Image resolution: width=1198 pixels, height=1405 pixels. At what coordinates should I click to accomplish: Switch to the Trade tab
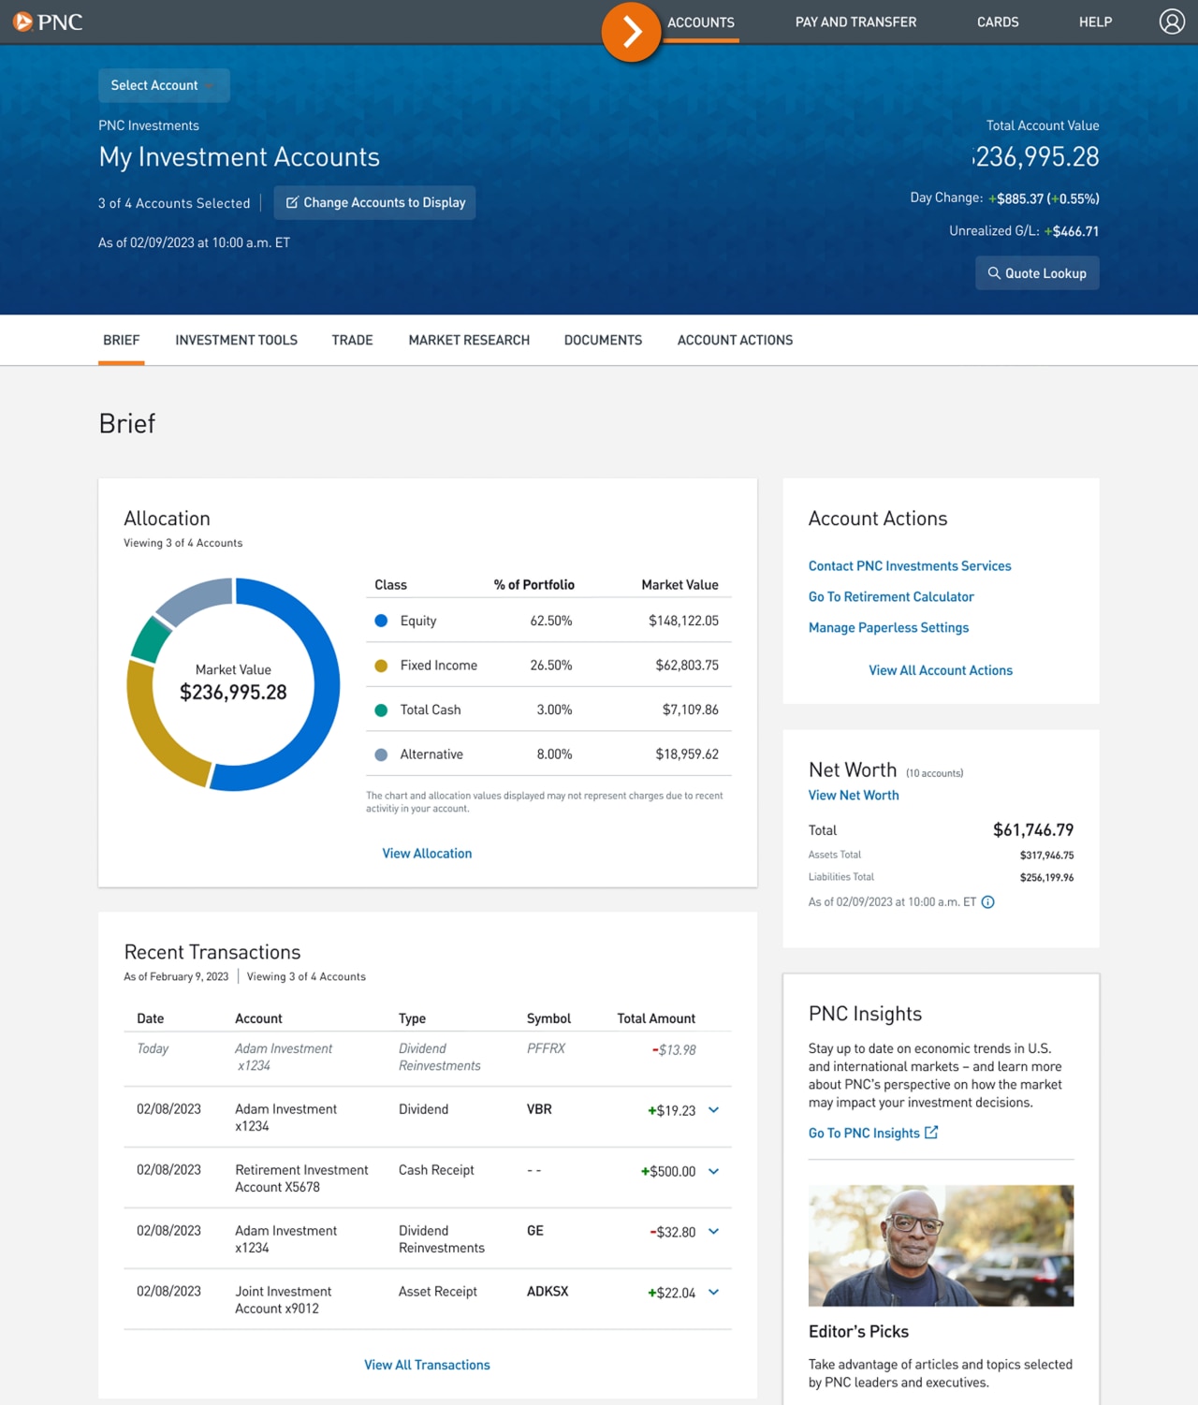(352, 340)
